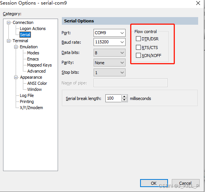205x192 pixels.
Task: Select Connection category
Action: (23, 22)
